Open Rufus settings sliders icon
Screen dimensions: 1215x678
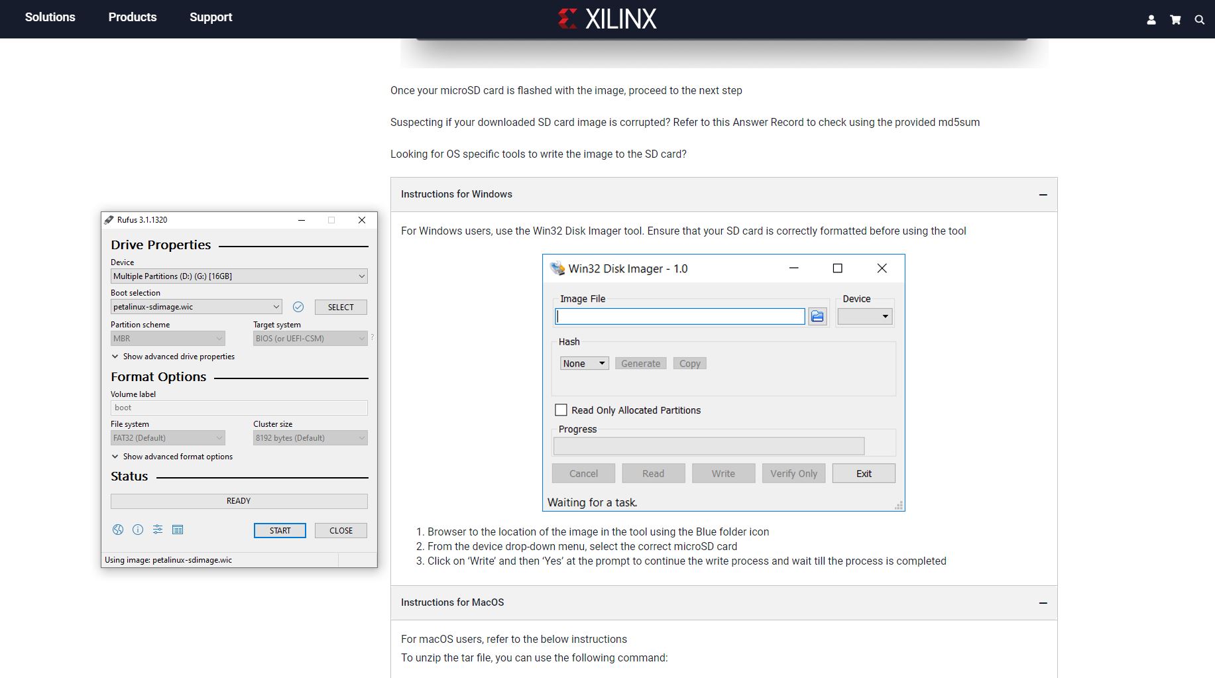pos(158,530)
